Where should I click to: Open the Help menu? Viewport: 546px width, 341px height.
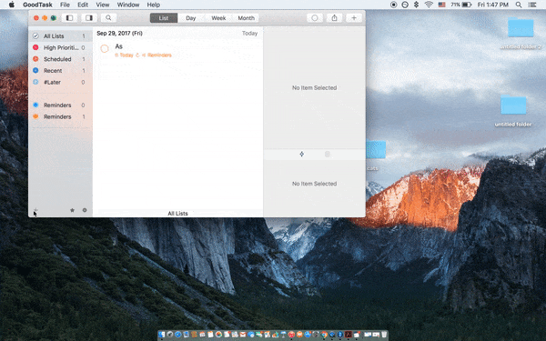tap(153, 5)
